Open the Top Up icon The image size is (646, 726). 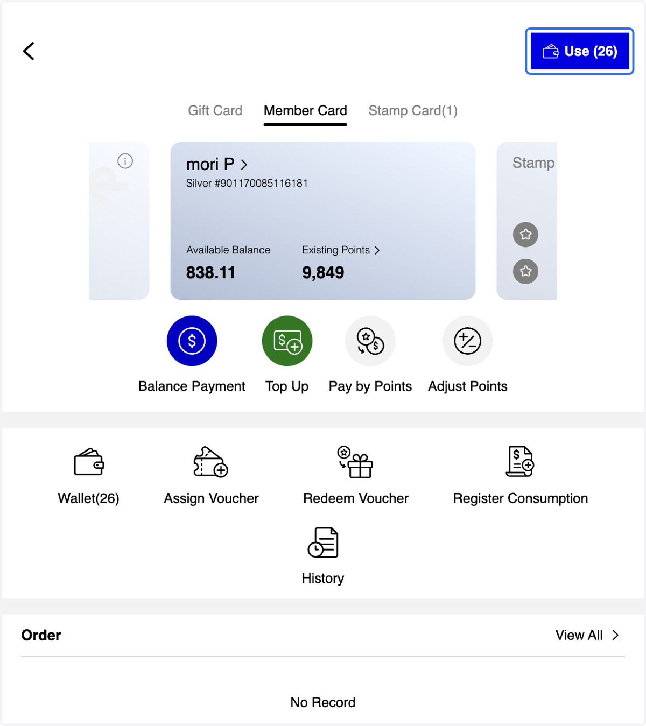[287, 341]
